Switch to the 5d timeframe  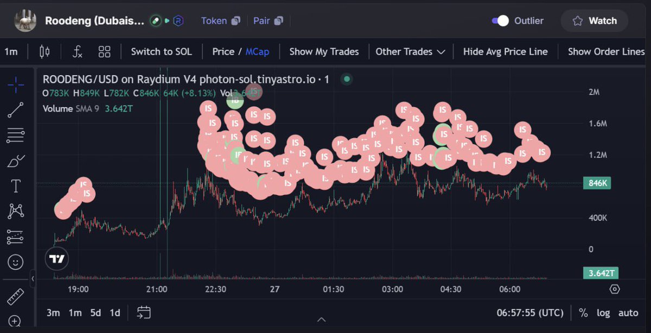click(x=95, y=312)
